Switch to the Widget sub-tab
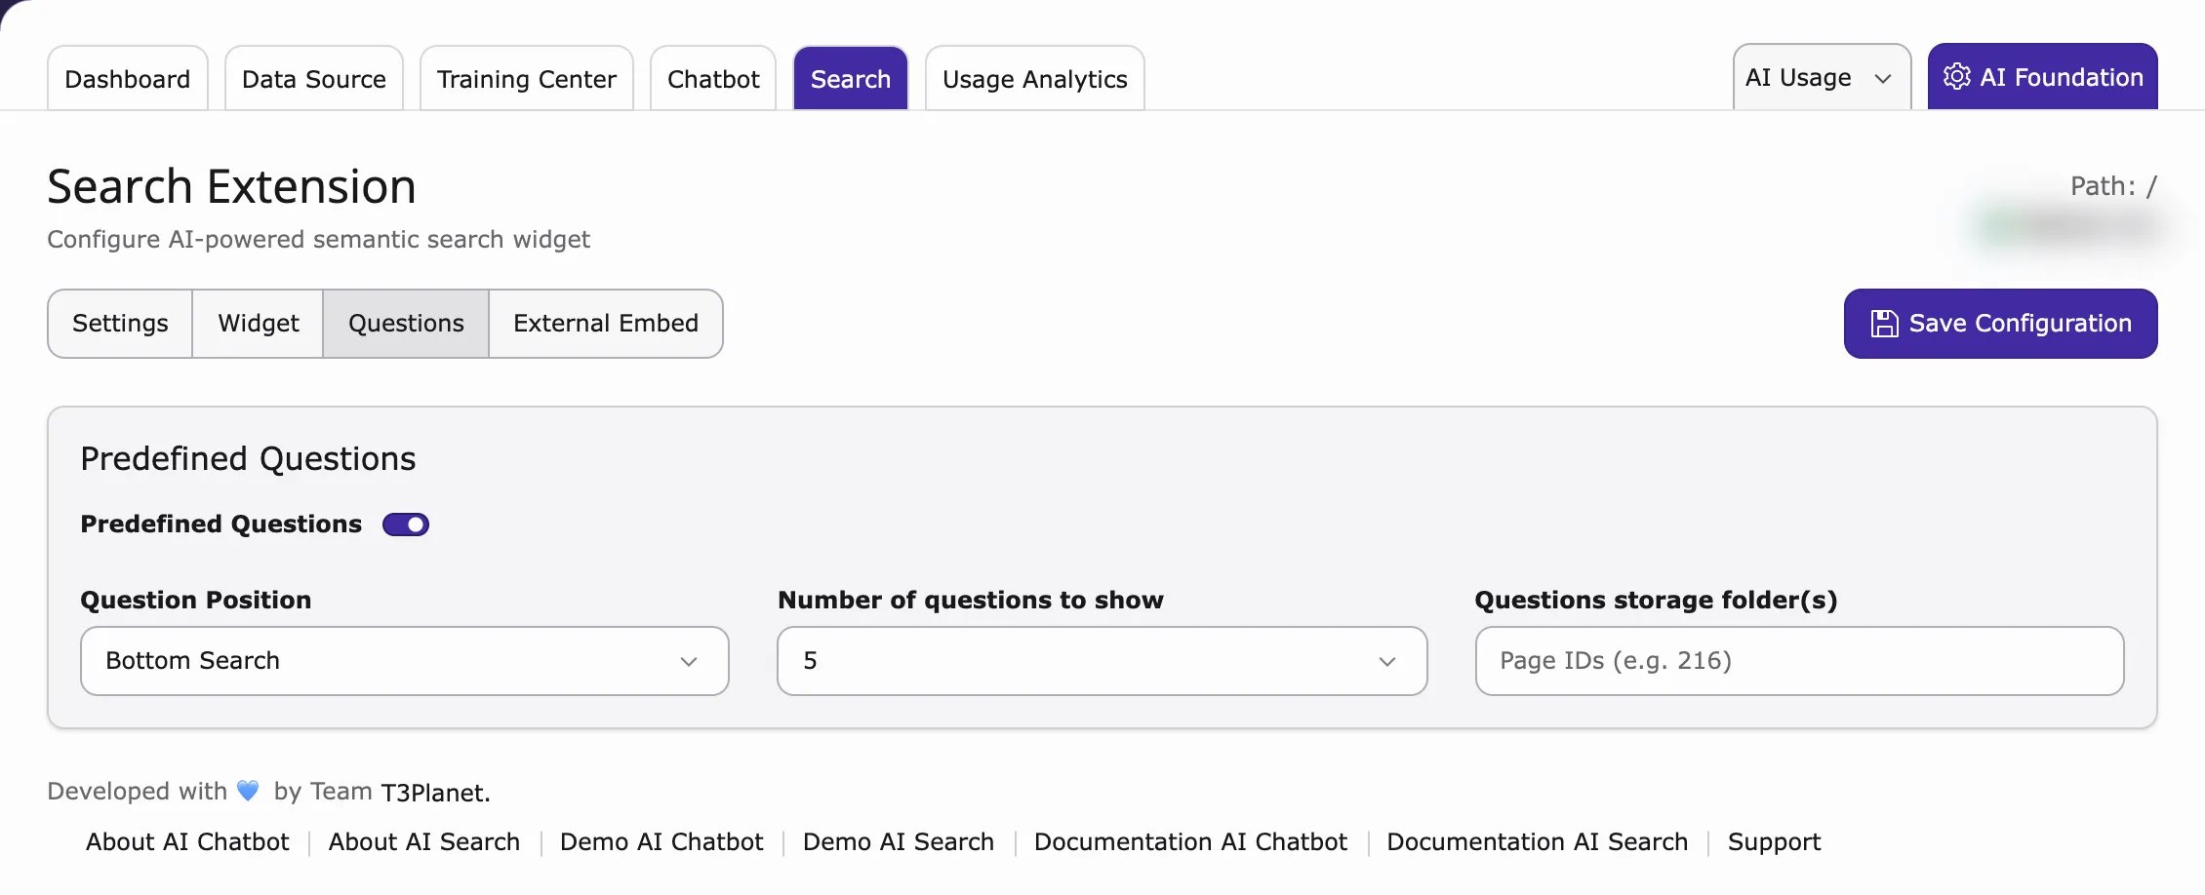Screen dimensions: 2205x895 pyautogui.click(x=259, y=324)
